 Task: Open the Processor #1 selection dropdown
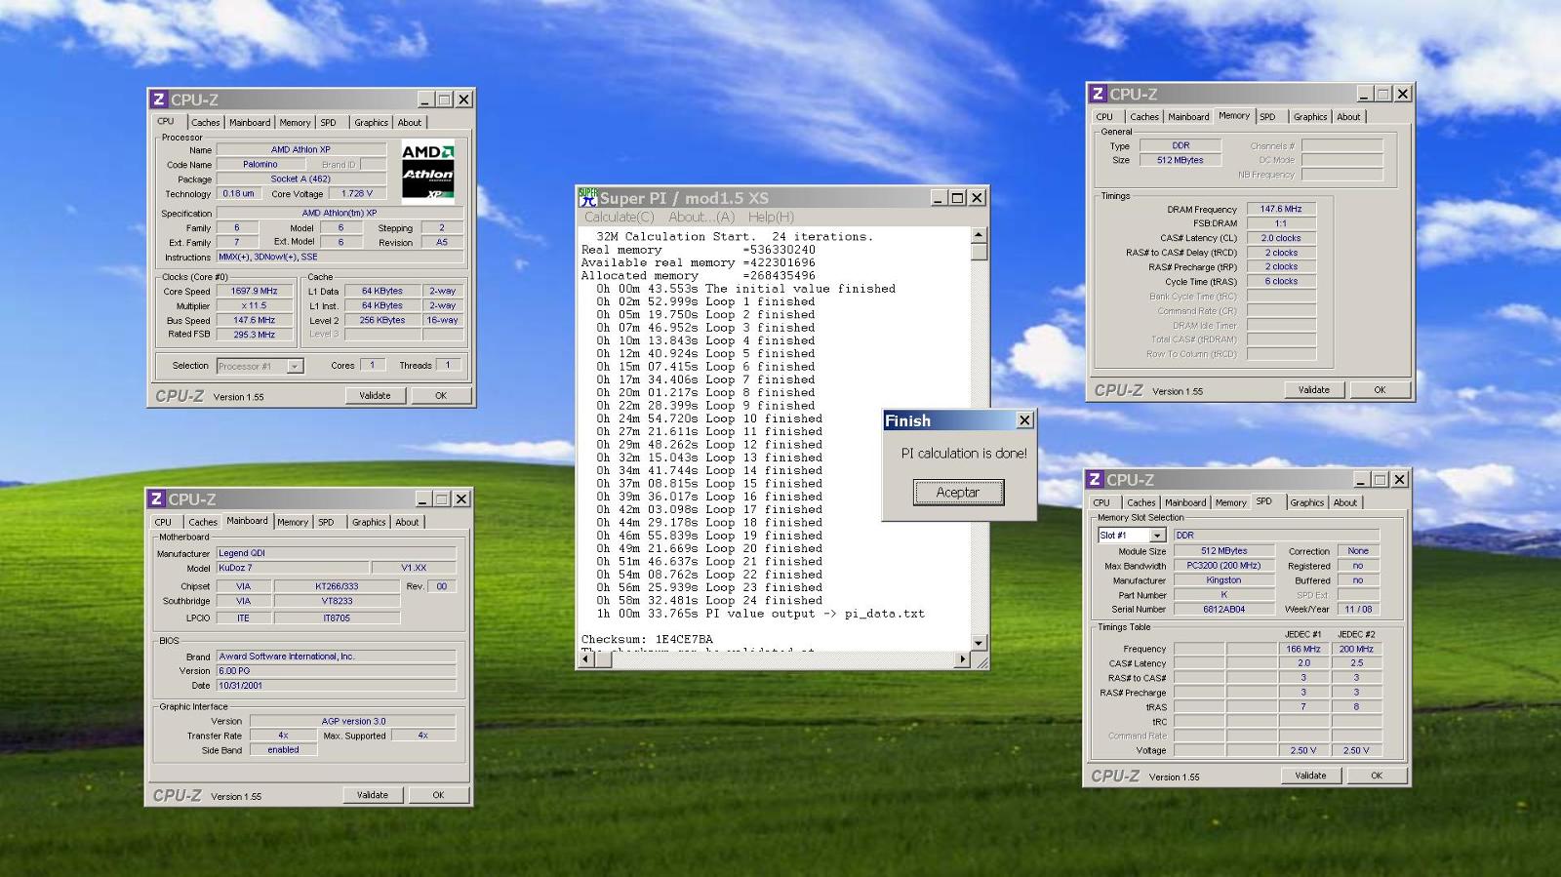tap(295, 366)
